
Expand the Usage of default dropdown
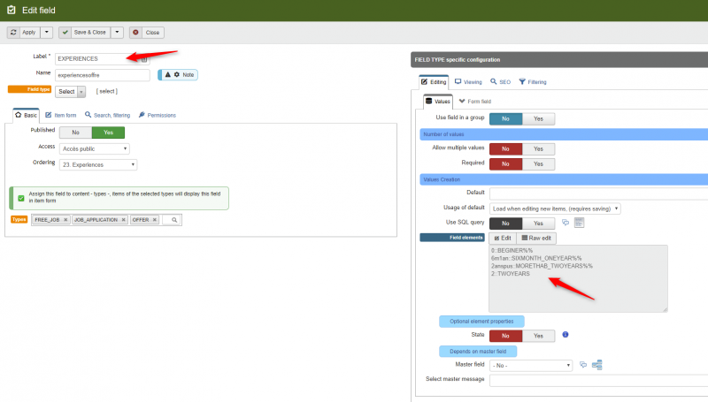point(555,209)
